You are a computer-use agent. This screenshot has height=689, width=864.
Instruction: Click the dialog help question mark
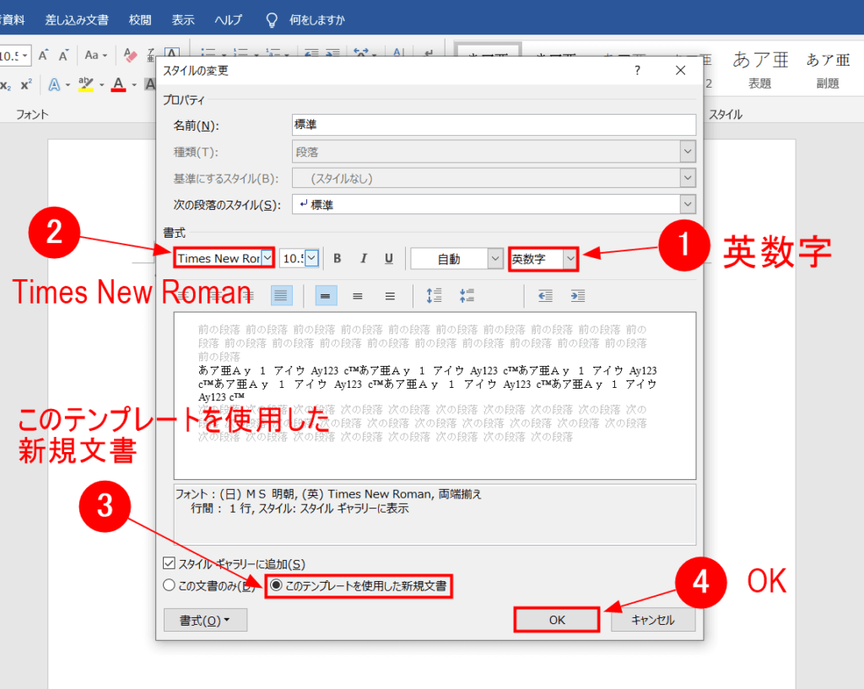click(638, 71)
